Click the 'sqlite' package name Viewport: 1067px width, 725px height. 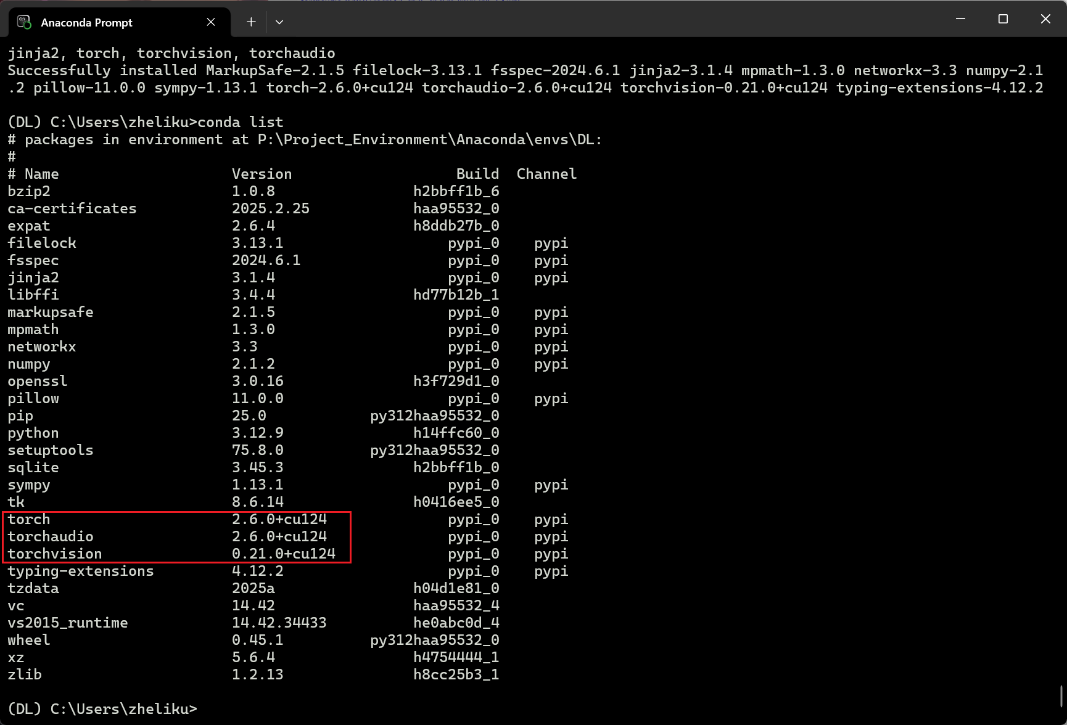pyautogui.click(x=33, y=468)
